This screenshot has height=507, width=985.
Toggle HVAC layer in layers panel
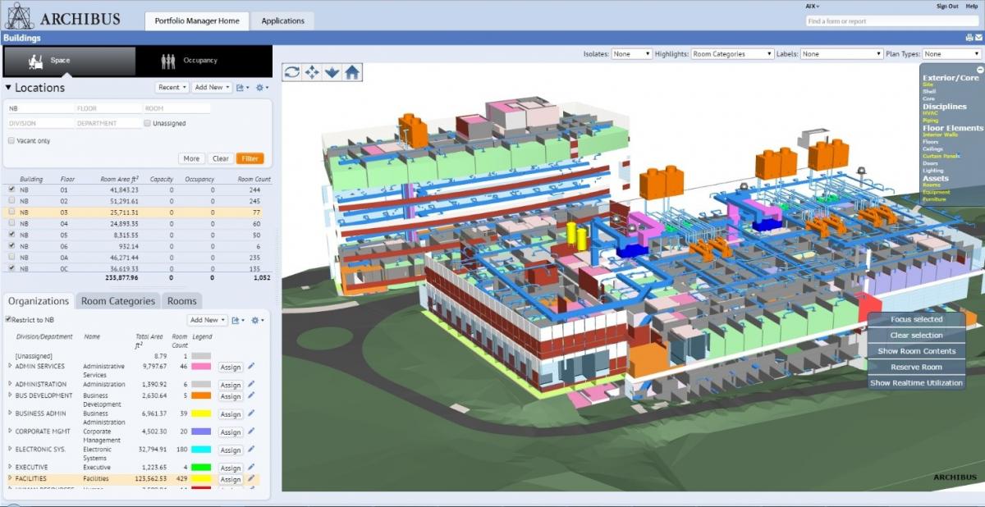[x=930, y=113]
